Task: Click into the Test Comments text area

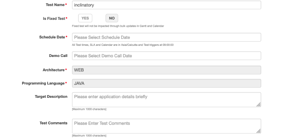Action: 166,126
